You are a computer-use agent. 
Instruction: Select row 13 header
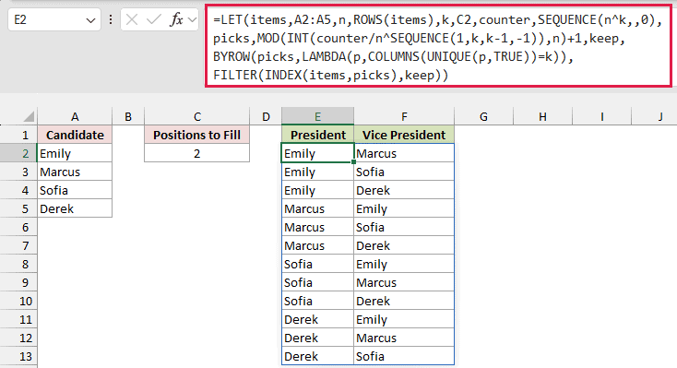click(x=18, y=356)
